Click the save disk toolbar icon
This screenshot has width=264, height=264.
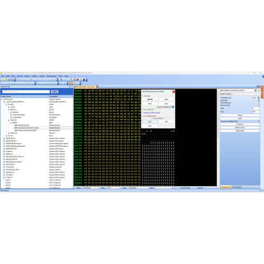tap(12, 80)
